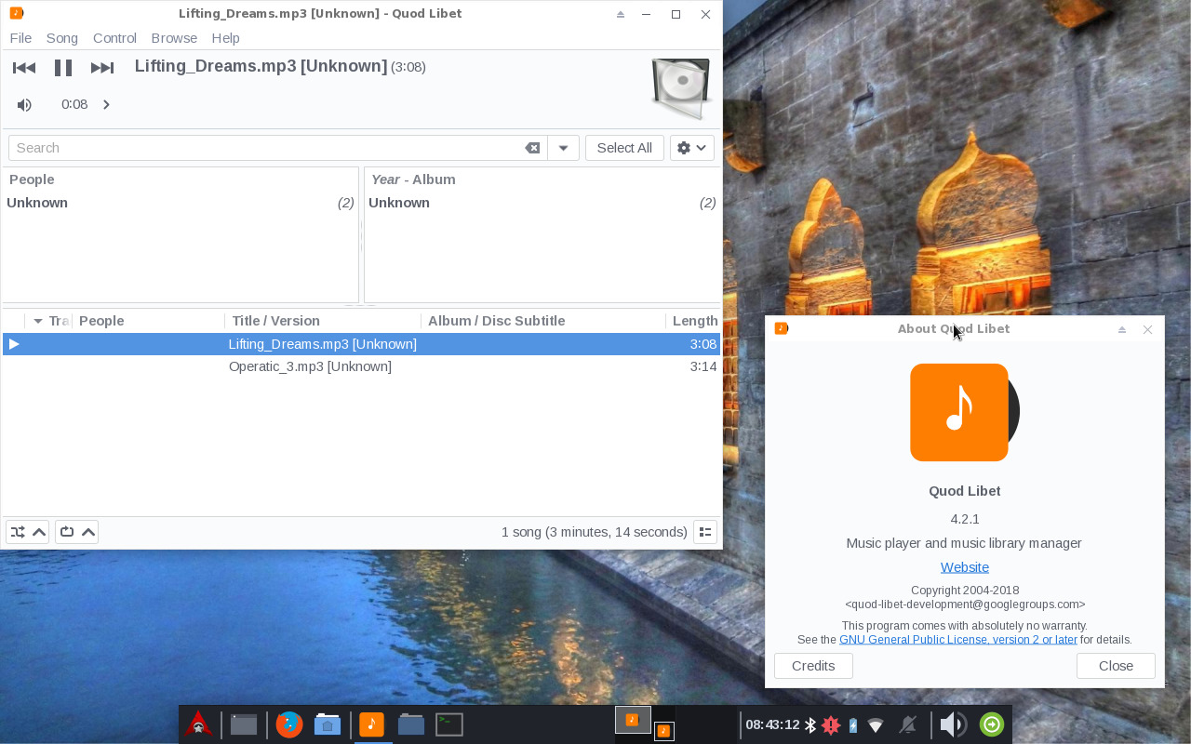Viewport: 1191px width, 744px height.
Task: Open browser preferences gear dropdown
Action: tap(692, 148)
